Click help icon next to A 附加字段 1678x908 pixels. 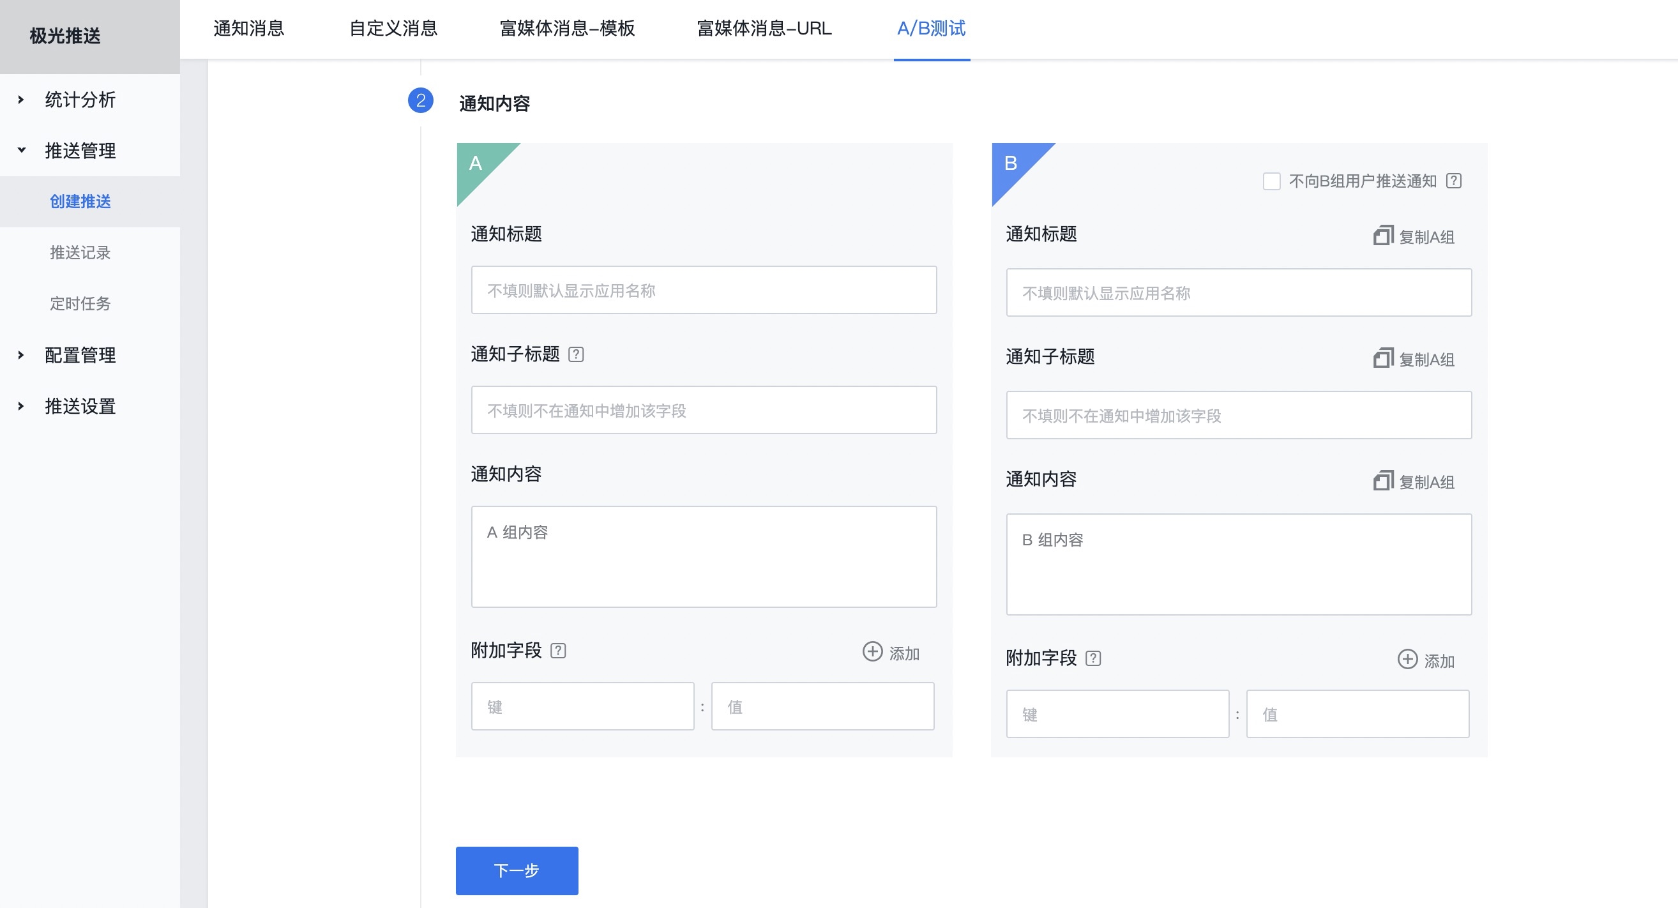coord(558,651)
